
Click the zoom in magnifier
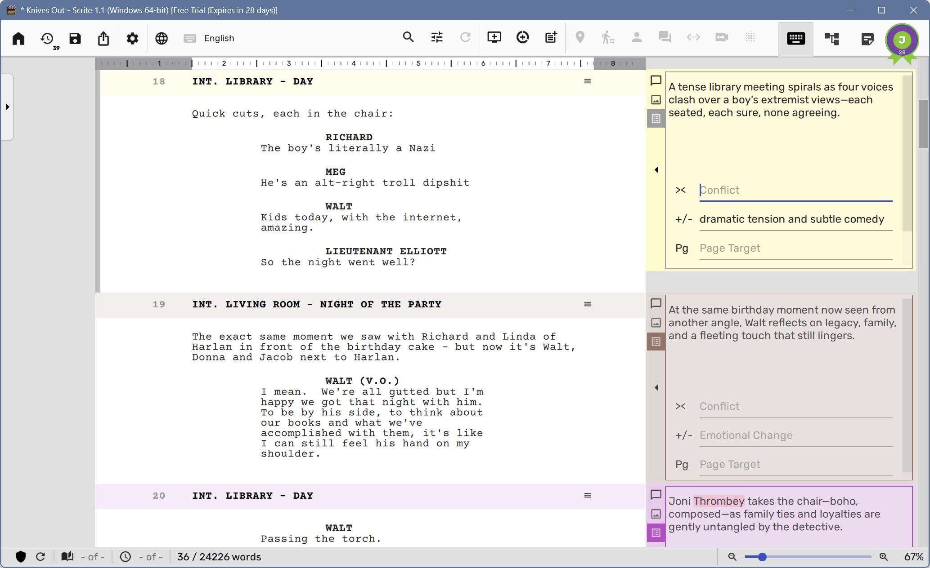(884, 557)
